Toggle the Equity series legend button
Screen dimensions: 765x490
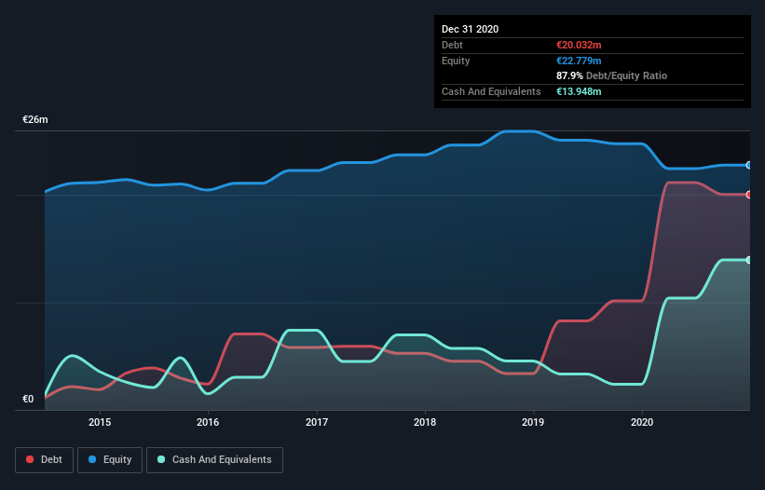point(110,460)
